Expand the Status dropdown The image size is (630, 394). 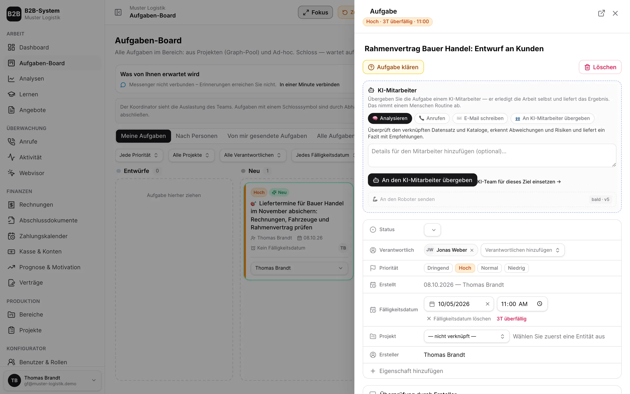pyautogui.click(x=432, y=230)
